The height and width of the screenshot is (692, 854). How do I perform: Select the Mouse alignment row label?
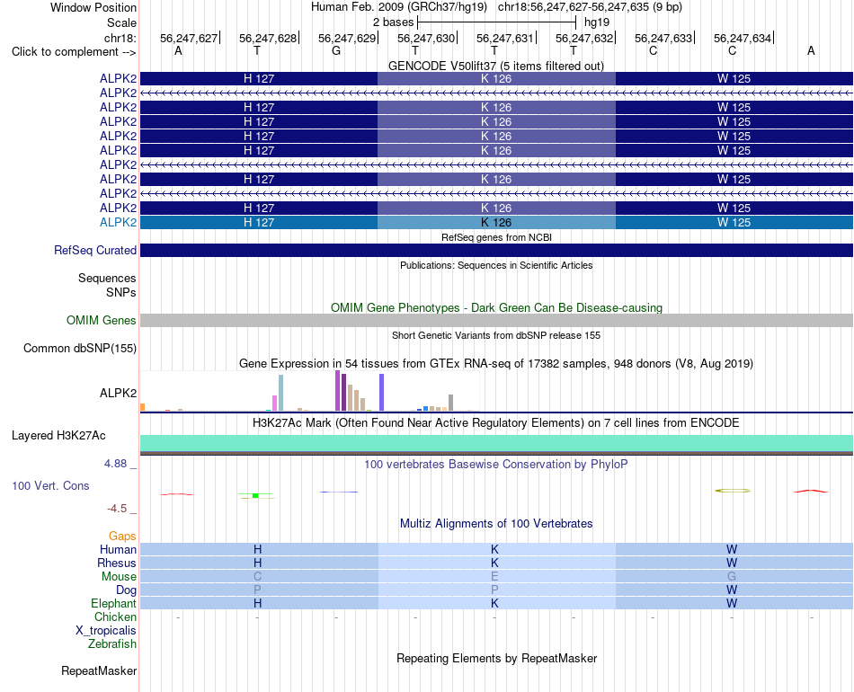click(119, 577)
